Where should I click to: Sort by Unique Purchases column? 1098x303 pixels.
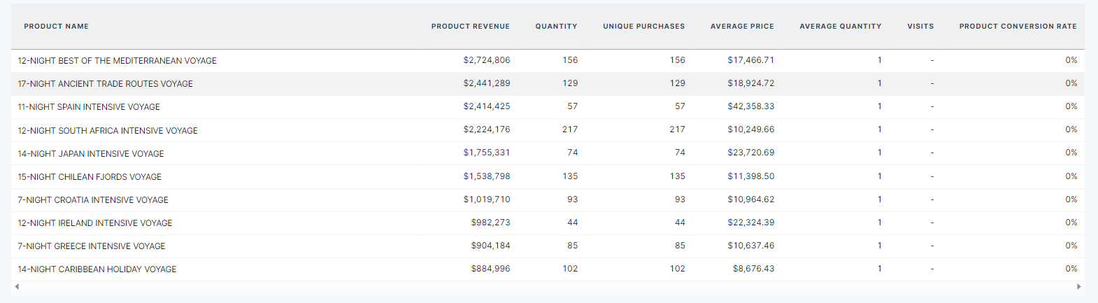643,27
